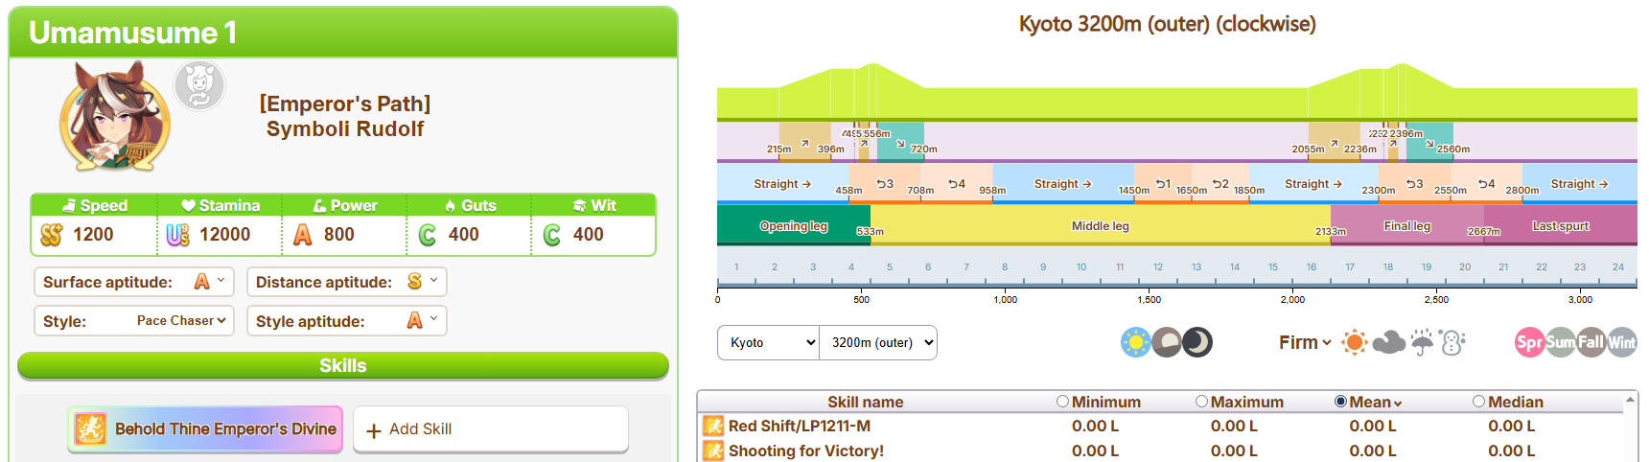Edit the Speed value 1200
Image resolution: width=1649 pixels, height=462 pixels.
[x=93, y=235]
